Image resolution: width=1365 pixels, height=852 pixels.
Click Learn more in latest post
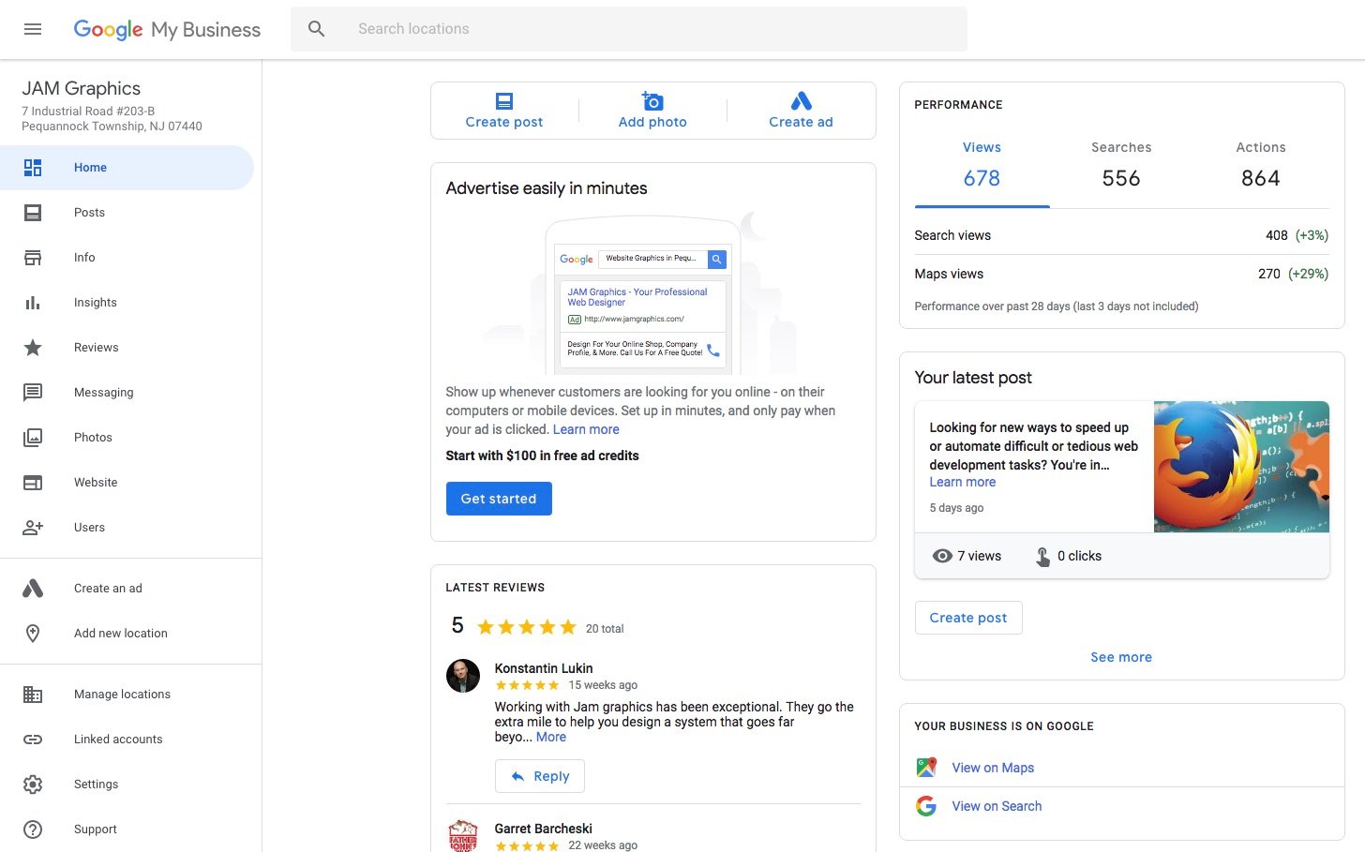(963, 482)
